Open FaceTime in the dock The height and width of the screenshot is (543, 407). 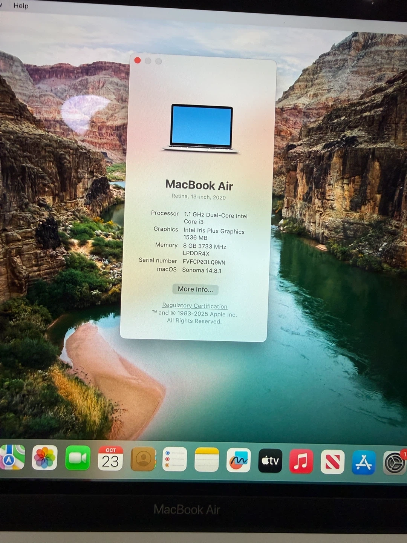[78, 458]
